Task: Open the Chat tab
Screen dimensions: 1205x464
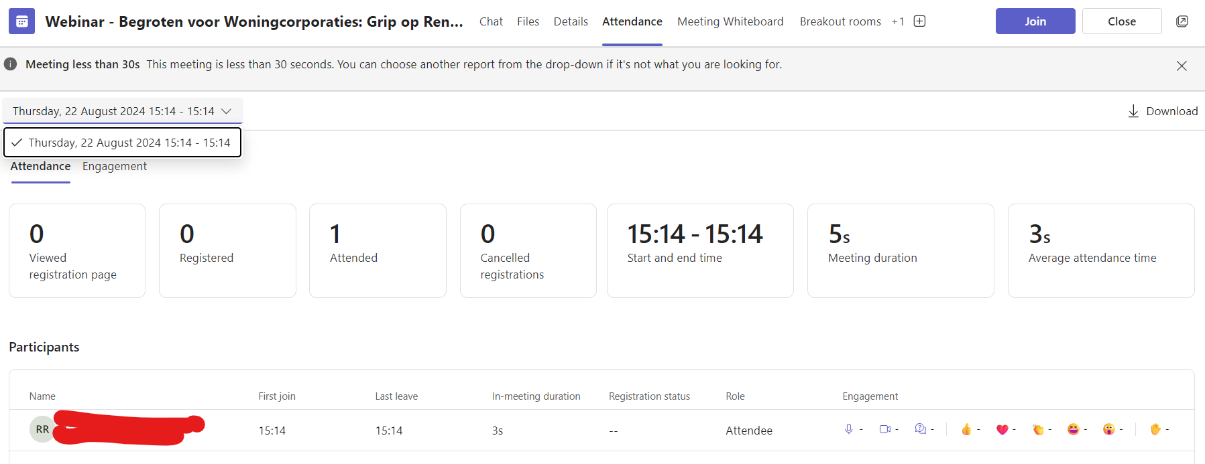Action: click(x=491, y=21)
